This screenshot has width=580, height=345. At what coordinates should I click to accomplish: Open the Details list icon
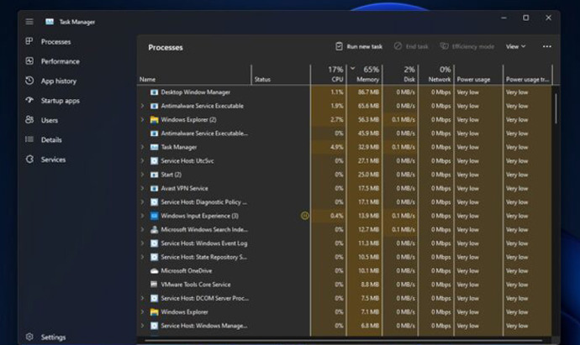coord(29,139)
